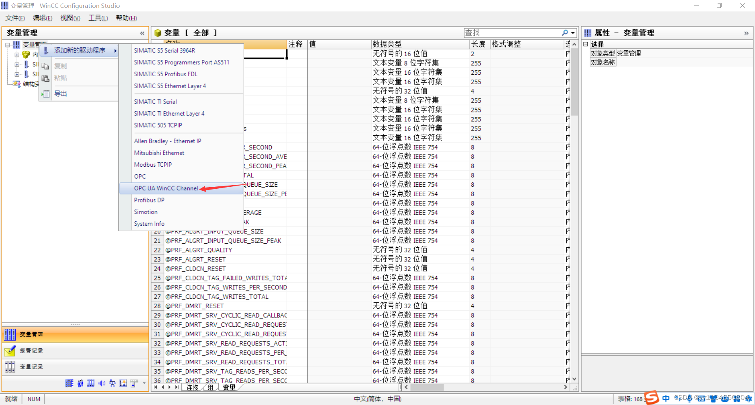Go to previous sheet tab arrow
The image size is (755, 405).
coord(163,388)
